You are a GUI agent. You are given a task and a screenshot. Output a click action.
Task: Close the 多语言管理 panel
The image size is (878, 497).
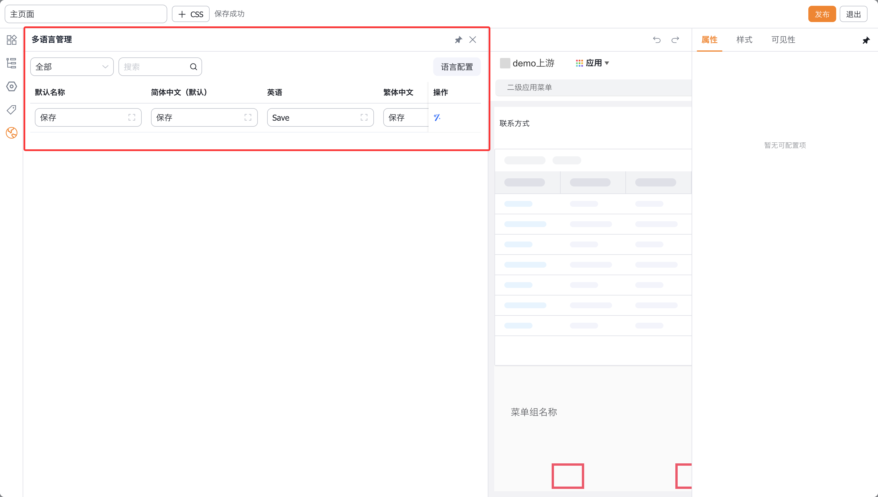click(473, 40)
